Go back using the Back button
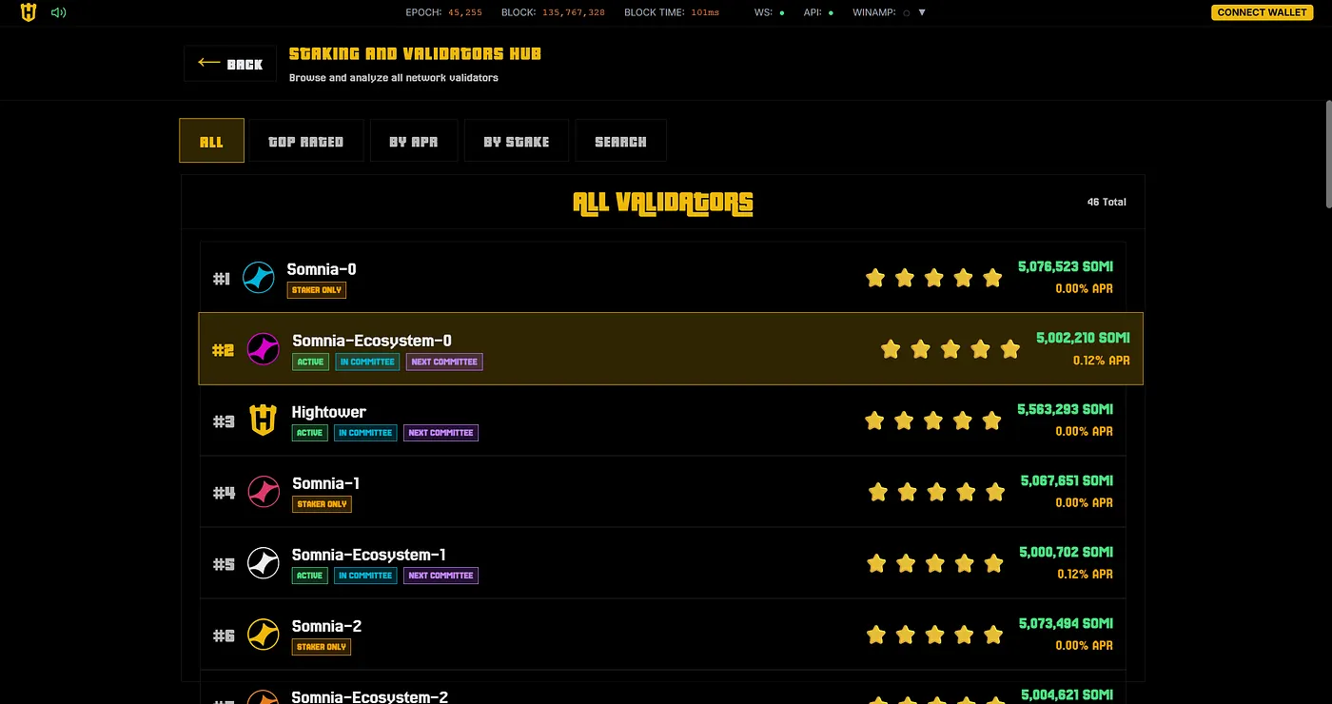 click(x=230, y=64)
